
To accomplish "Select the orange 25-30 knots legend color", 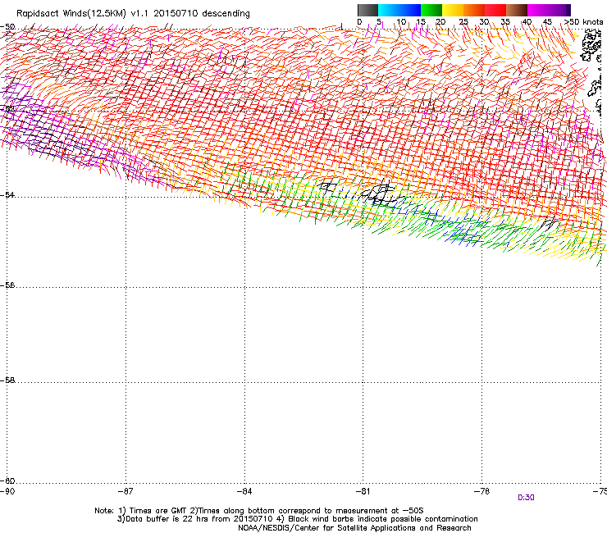I will (x=474, y=10).
